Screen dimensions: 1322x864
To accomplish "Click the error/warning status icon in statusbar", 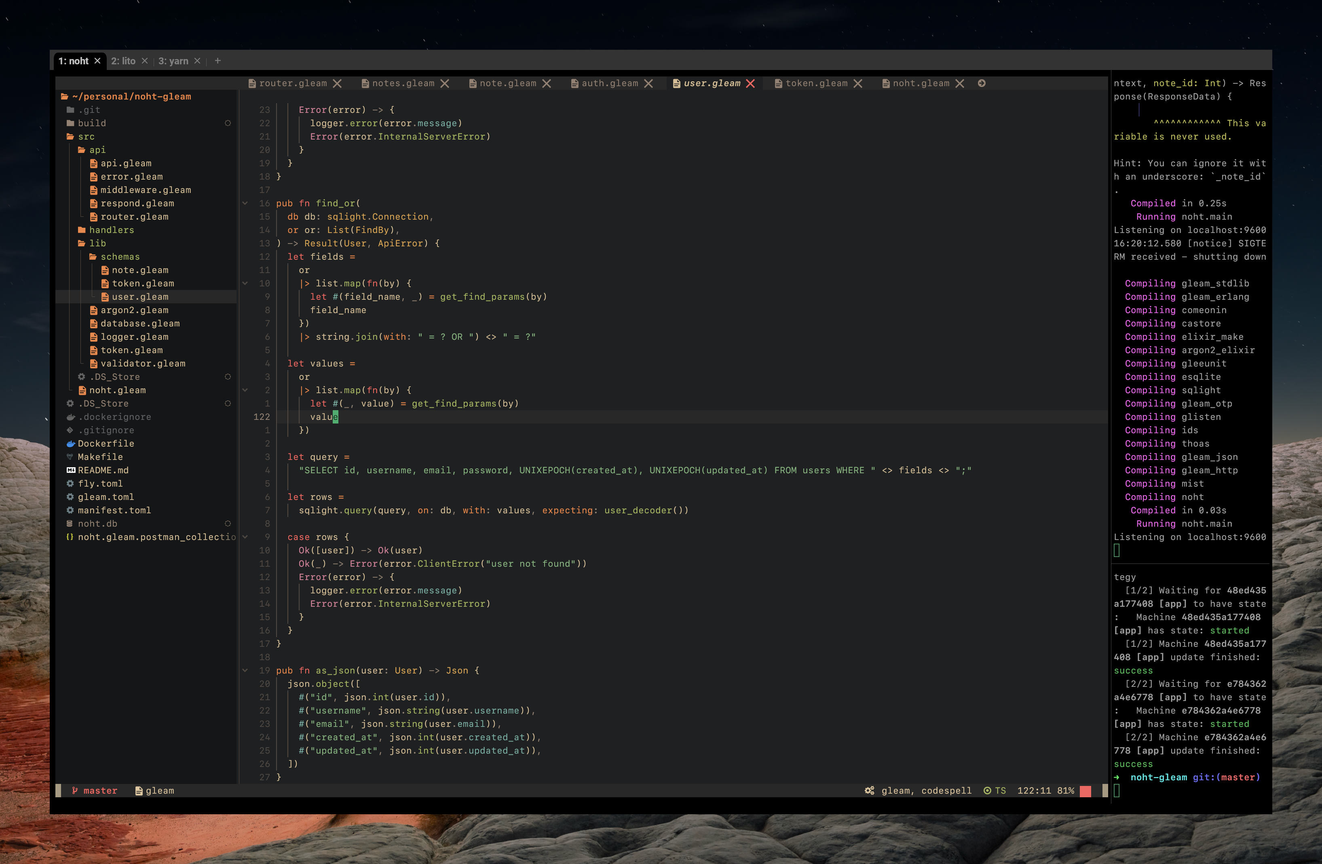I will pyautogui.click(x=1085, y=791).
